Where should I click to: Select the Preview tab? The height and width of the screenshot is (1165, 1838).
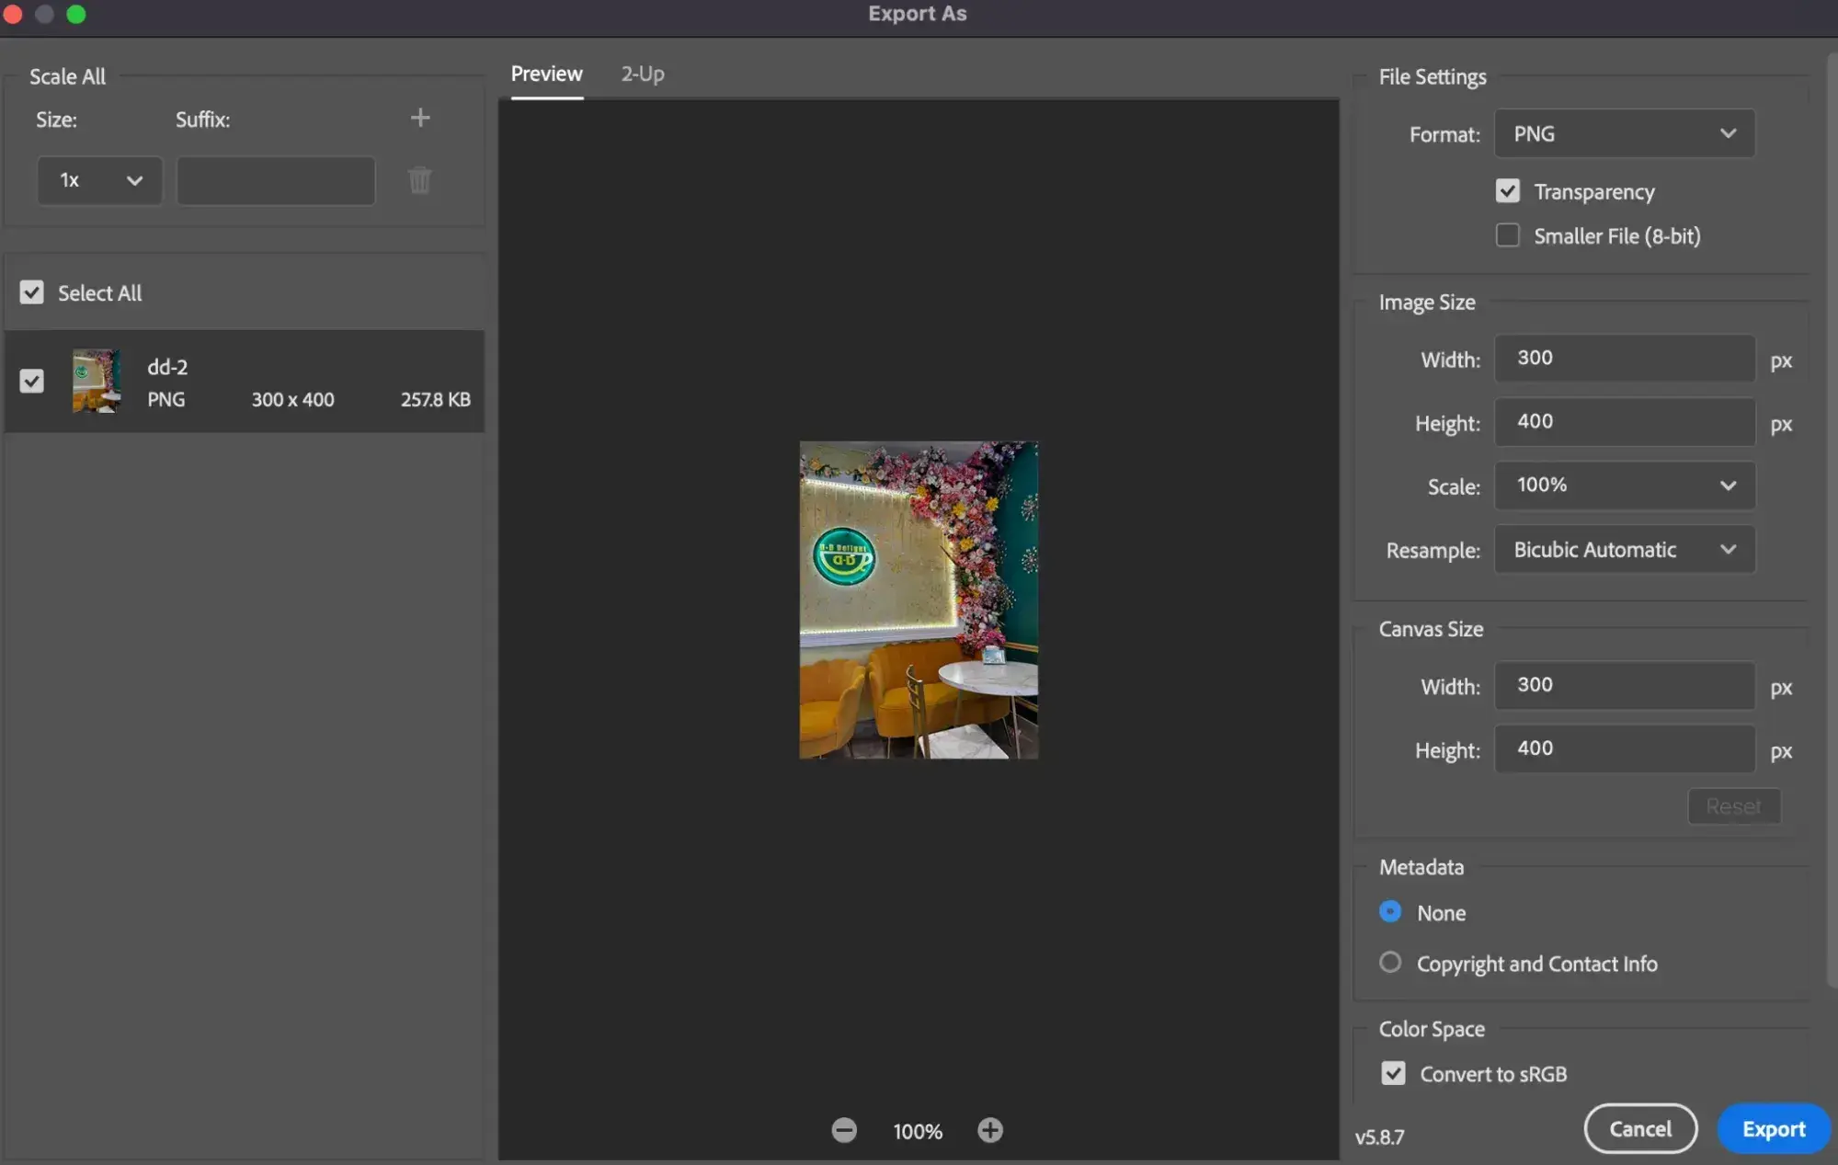[545, 74]
